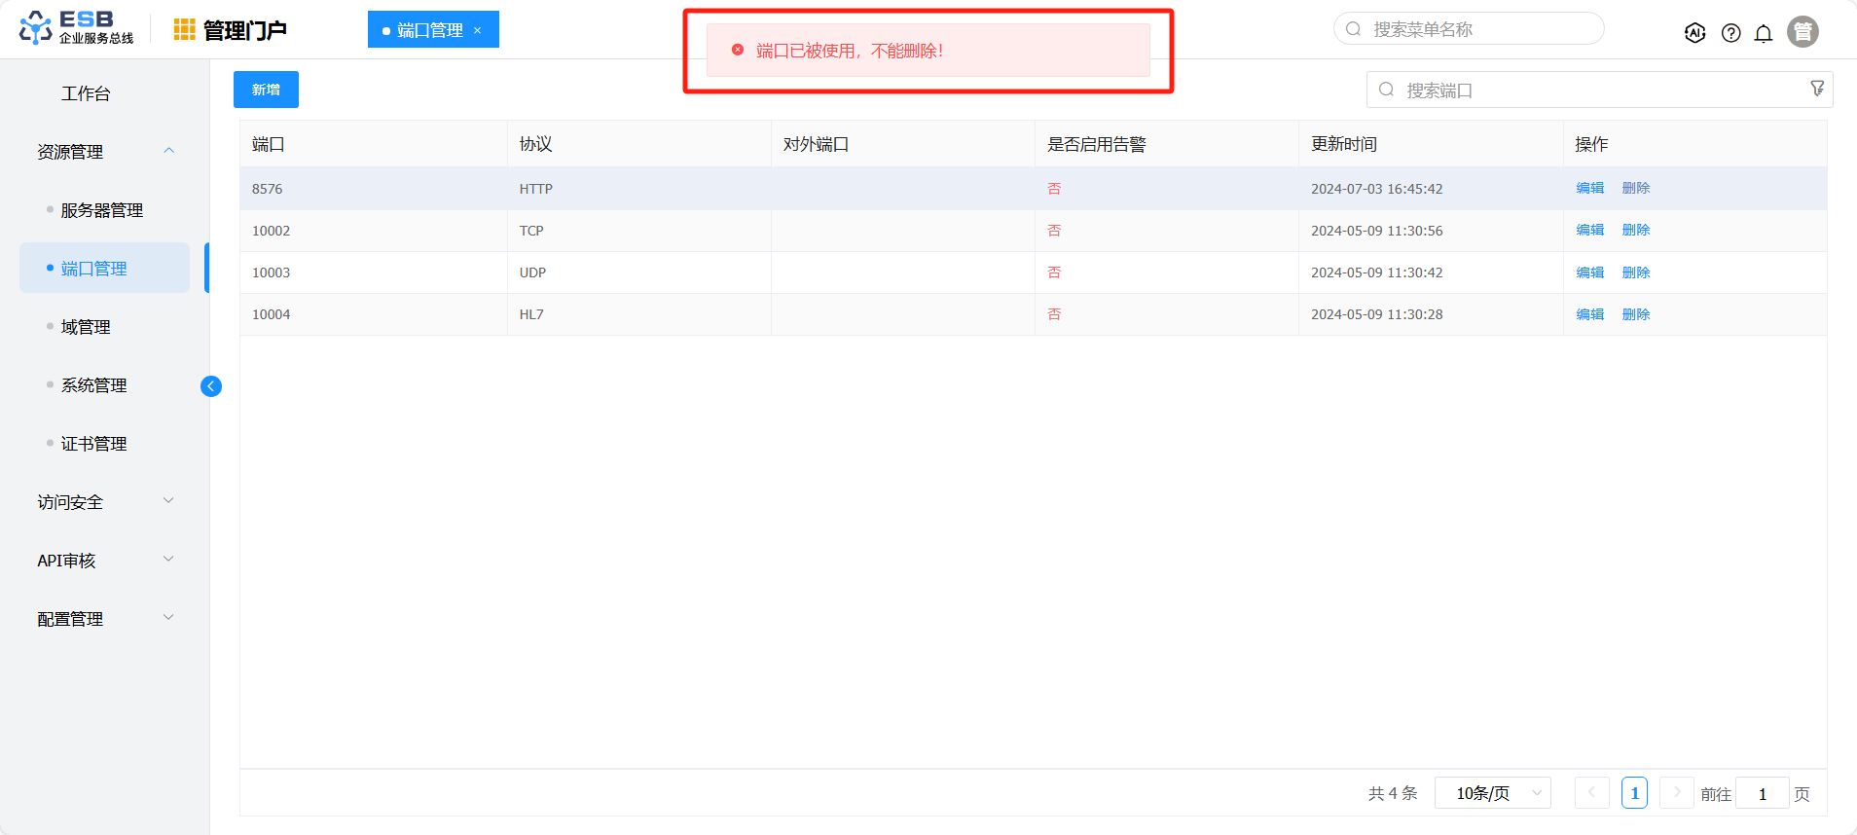Open the orange app grid icon
This screenshot has width=1857, height=835.
pos(184,30)
